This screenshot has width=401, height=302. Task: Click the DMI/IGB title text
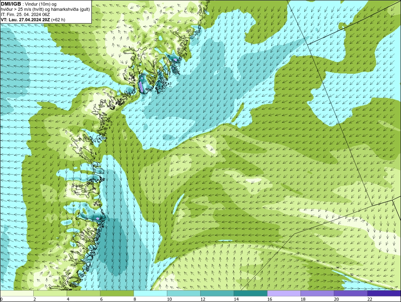11,4
